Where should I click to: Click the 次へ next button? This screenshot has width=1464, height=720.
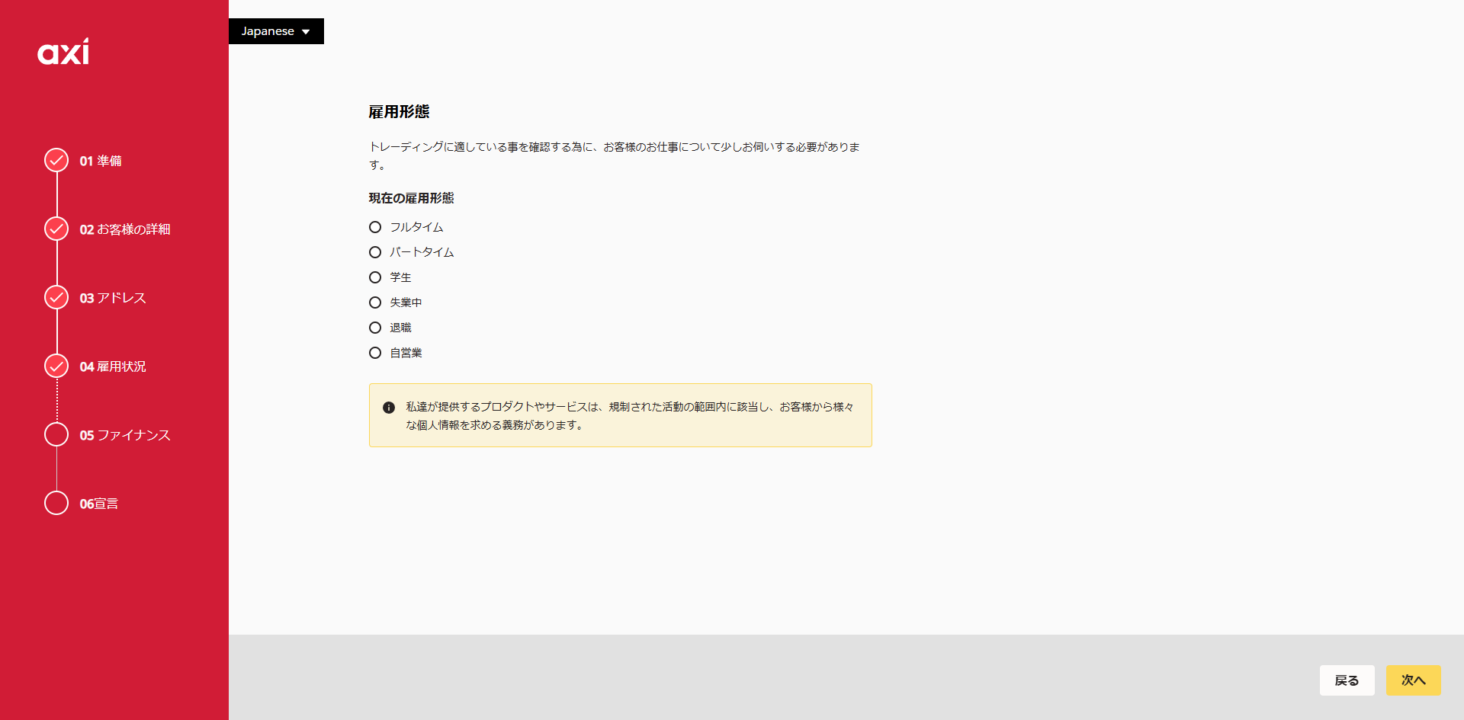(x=1413, y=680)
